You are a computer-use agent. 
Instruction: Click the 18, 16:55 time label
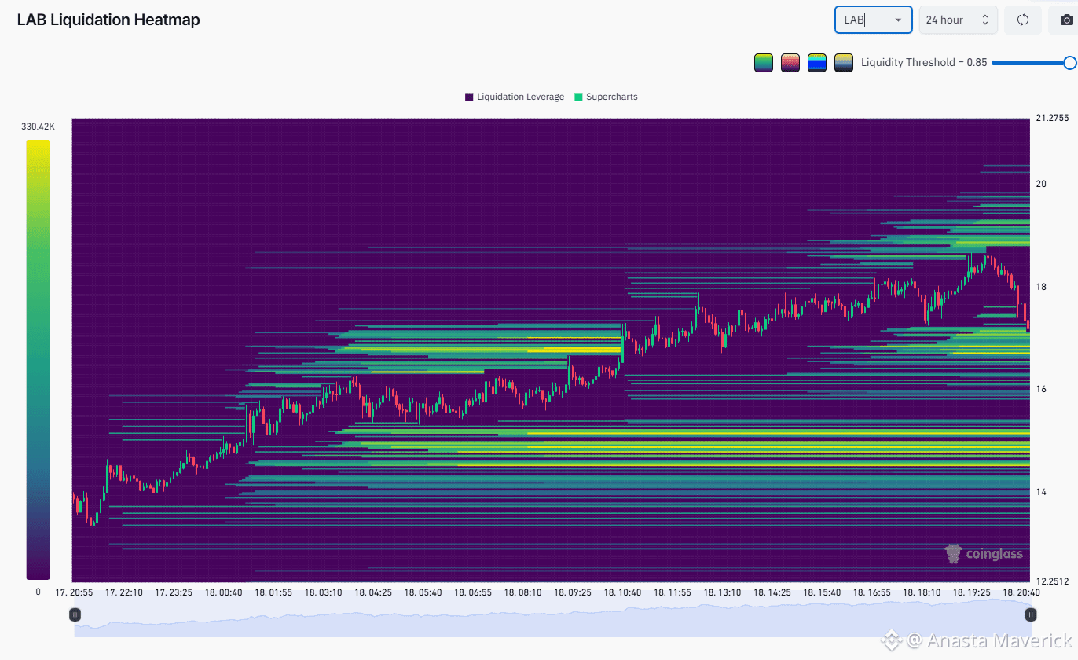point(872,592)
